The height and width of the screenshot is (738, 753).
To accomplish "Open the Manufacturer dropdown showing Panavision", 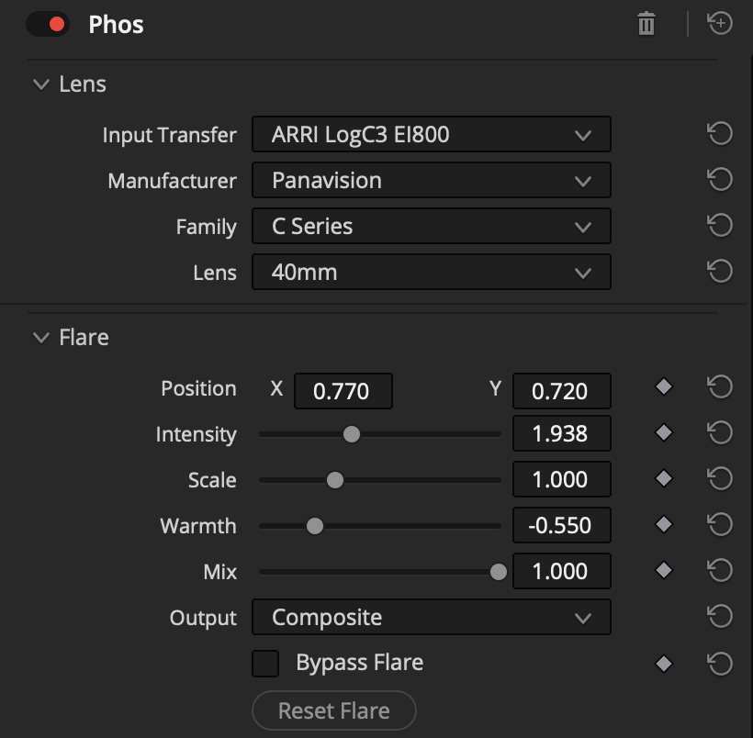I will click(432, 180).
